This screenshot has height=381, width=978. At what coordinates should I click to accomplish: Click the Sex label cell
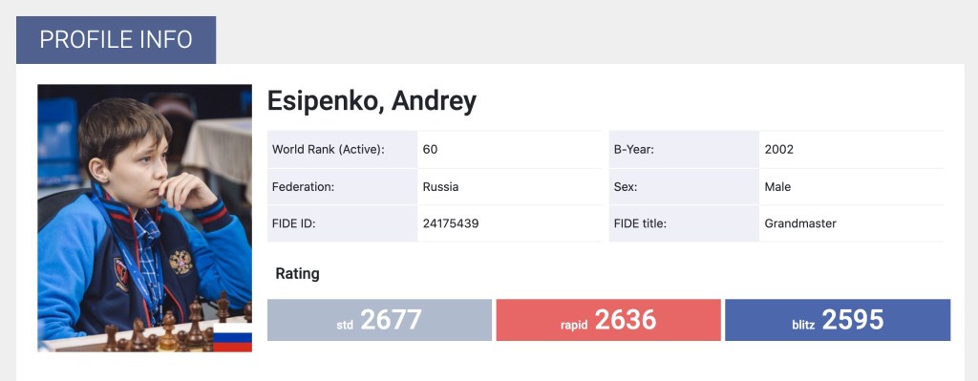click(x=684, y=186)
